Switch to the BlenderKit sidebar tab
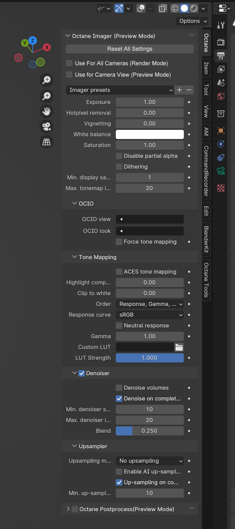The height and width of the screenshot is (529, 235). coord(206,239)
